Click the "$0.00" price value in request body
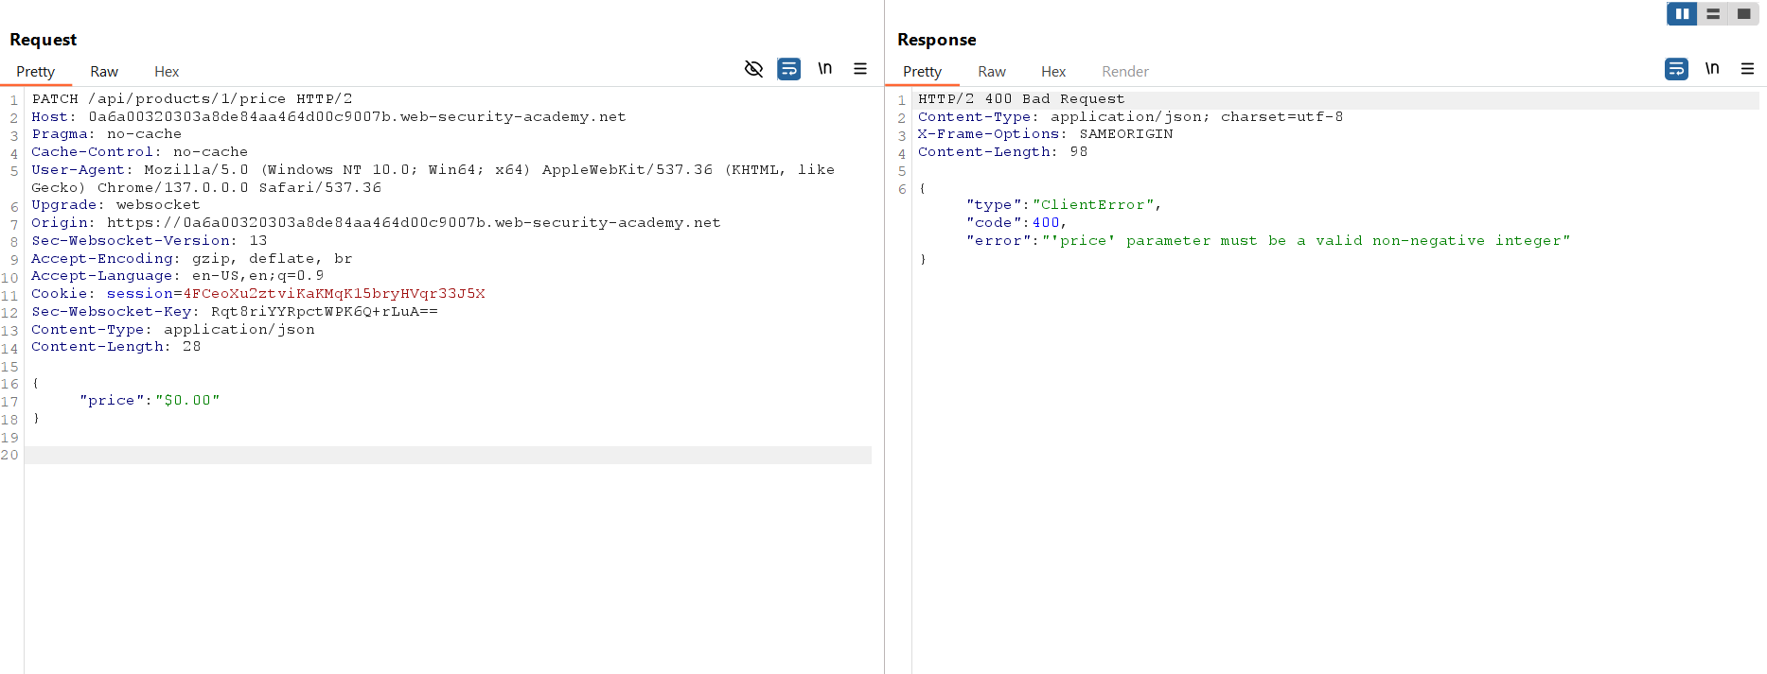This screenshot has height=674, width=1767. tap(187, 401)
